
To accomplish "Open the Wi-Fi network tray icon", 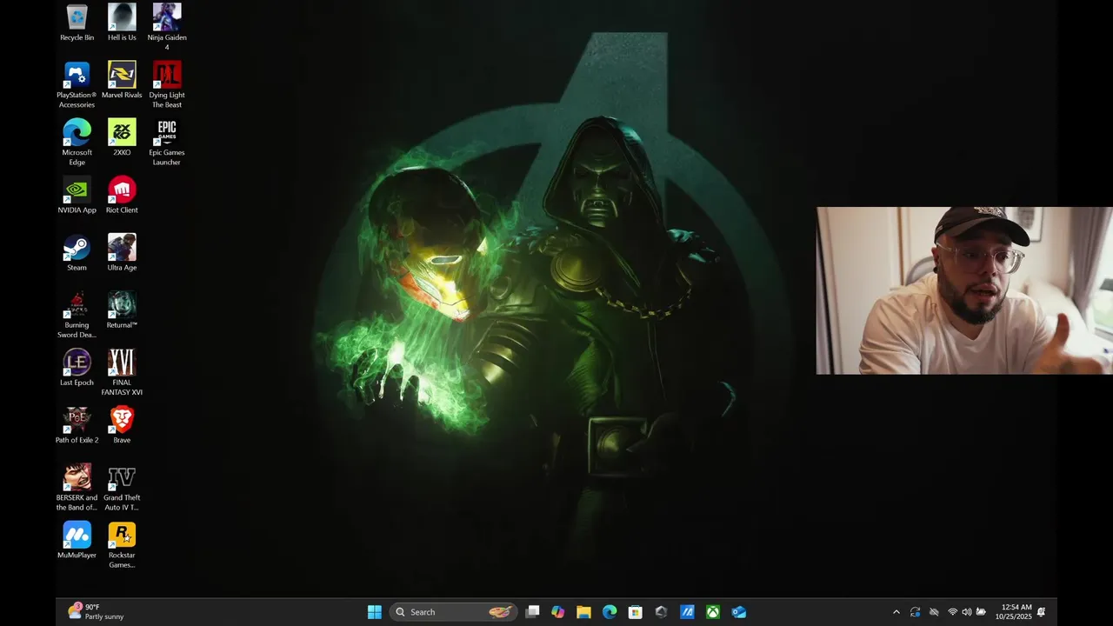I will 952,612.
